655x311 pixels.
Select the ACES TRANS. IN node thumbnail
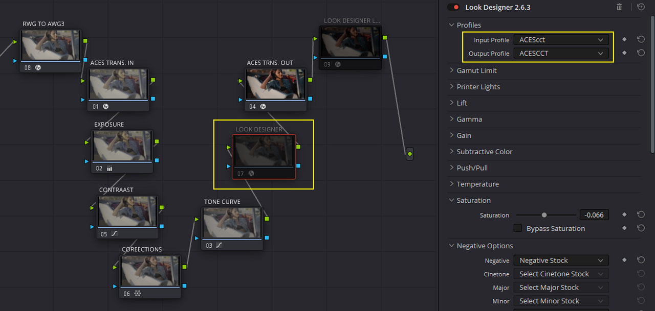[118, 84]
